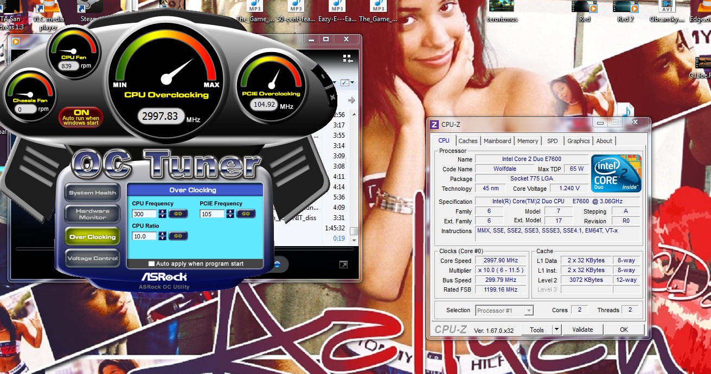711x374 pixels.
Task: Click the GO button for CPU Ratio
Action: coord(178,236)
